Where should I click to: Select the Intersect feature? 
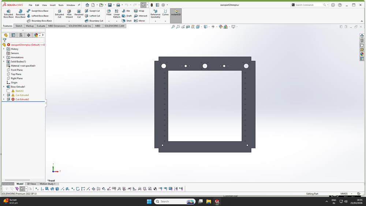click(x=141, y=16)
